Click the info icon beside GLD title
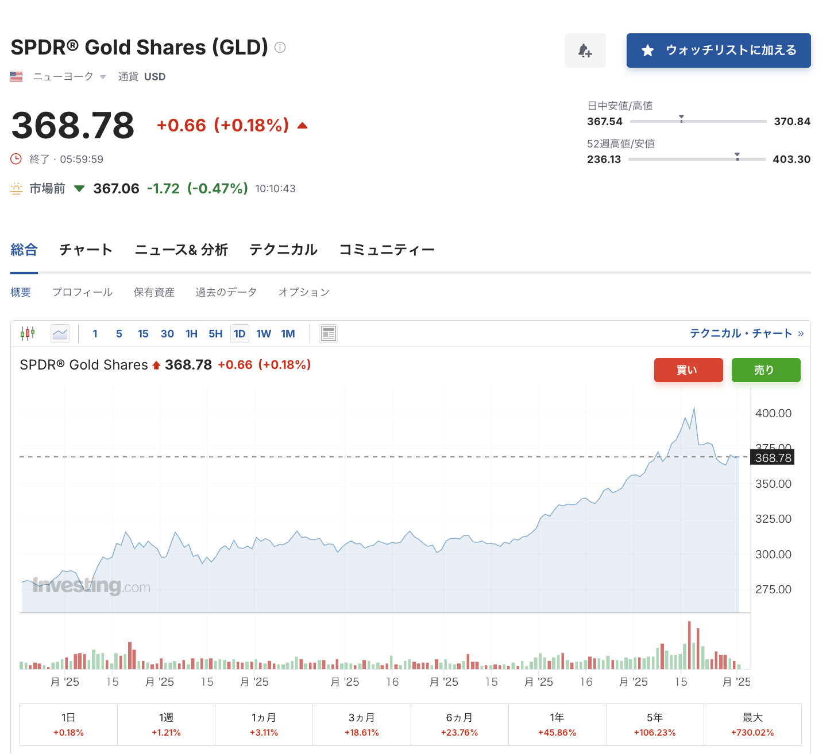Viewport: 834px width, 754px height. (x=280, y=48)
